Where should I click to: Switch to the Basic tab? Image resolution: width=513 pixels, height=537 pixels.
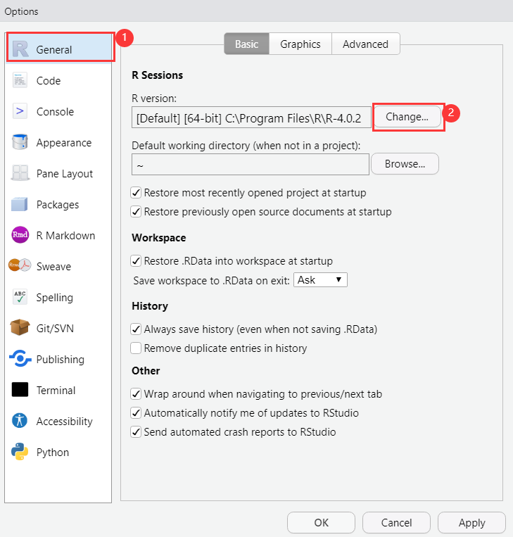click(x=246, y=44)
